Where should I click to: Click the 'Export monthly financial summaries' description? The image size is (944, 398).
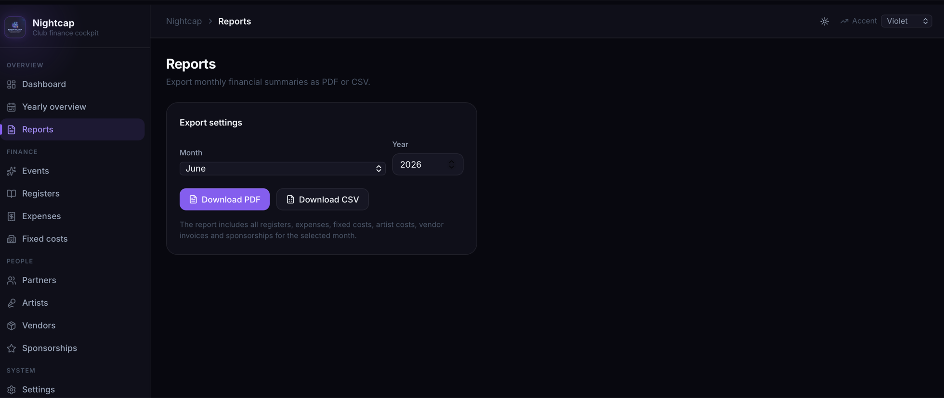pyautogui.click(x=268, y=82)
